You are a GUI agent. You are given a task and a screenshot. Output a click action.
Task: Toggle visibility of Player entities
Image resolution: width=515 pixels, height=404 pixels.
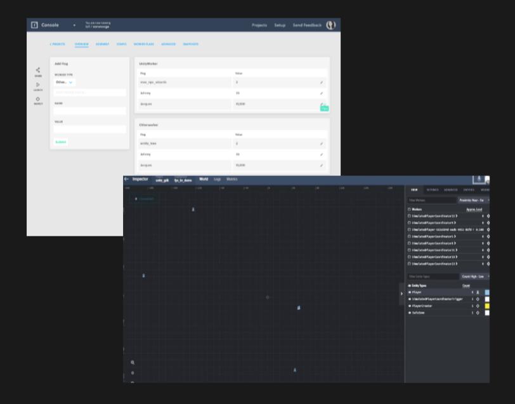(410, 292)
